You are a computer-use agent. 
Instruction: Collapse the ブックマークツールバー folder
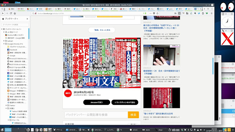tap(2, 29)
